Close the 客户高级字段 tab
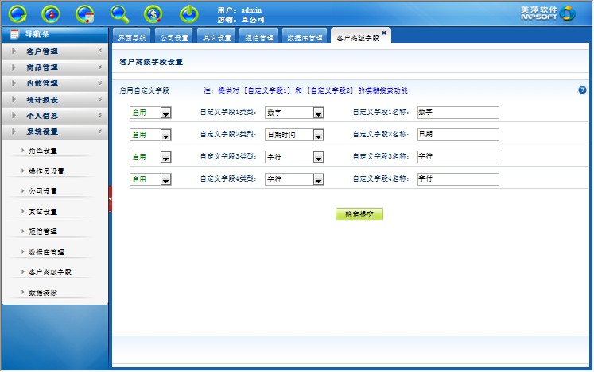Viewport: 594px width, 372px height. click(384, 33)
